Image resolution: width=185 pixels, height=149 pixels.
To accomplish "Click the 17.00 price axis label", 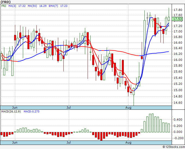I will (x=178, y=31).
